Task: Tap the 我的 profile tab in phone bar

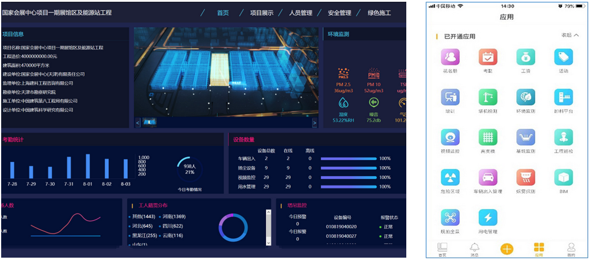Action: [571, 250]
